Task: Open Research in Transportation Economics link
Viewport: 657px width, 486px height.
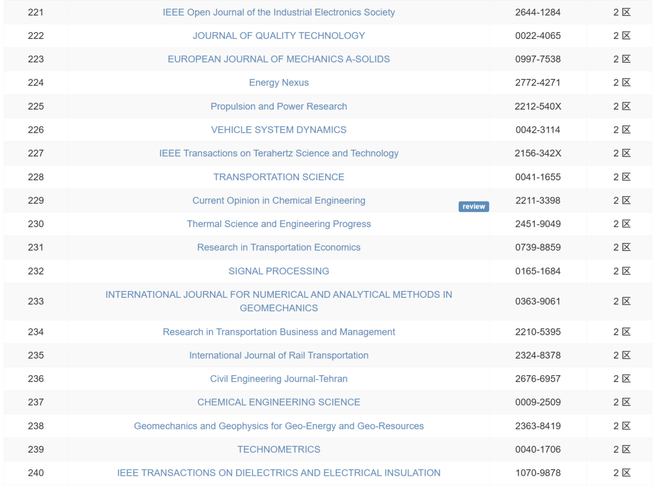Action: (279, 247)
